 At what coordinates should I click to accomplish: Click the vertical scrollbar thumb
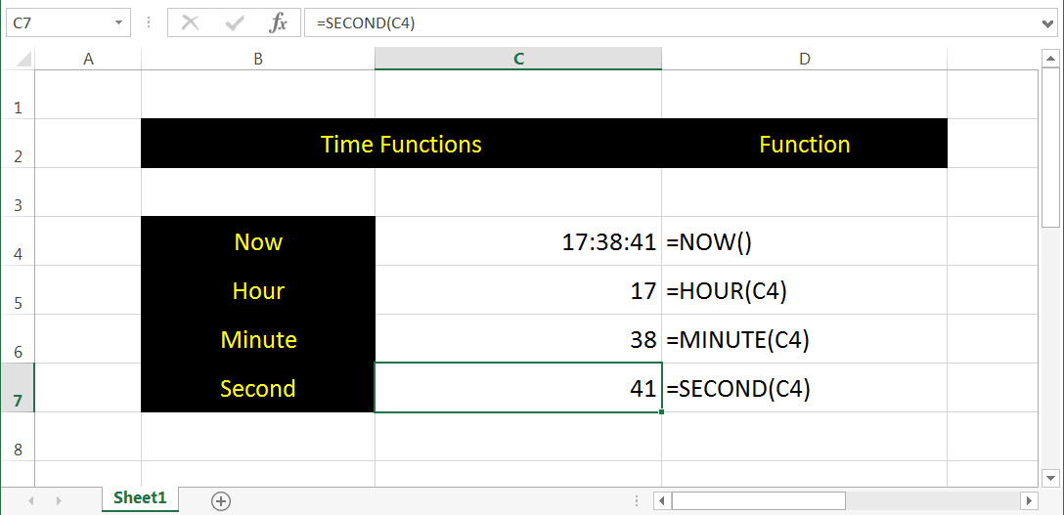(x=1049, y=147)
